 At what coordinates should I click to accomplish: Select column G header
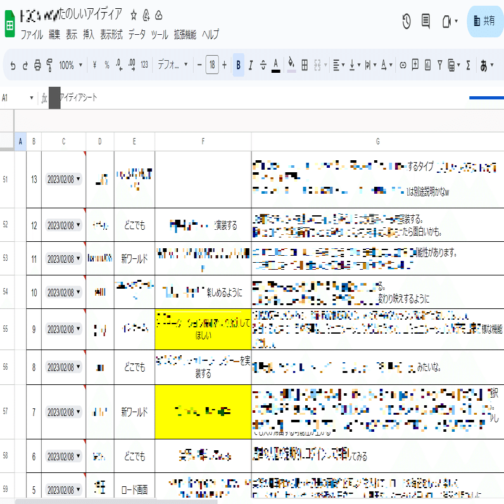click(x=377, y=141)
